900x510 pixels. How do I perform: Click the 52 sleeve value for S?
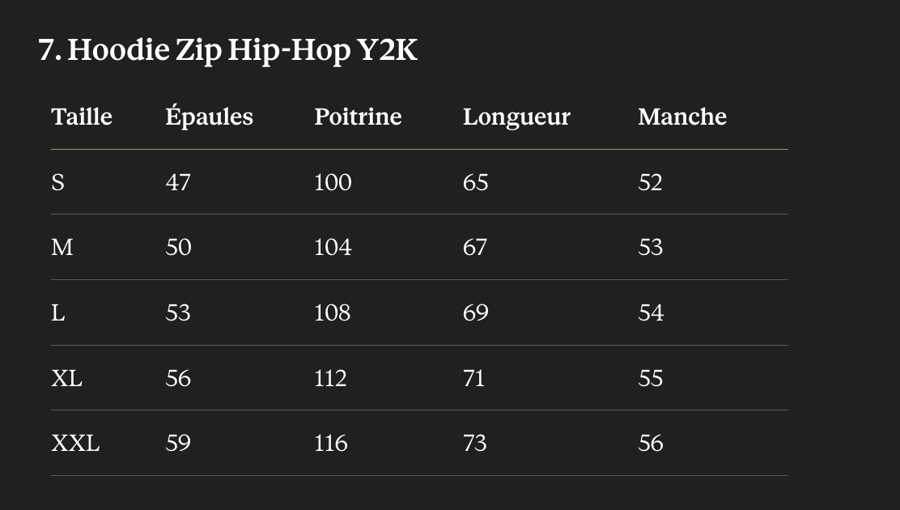(650, 182)
